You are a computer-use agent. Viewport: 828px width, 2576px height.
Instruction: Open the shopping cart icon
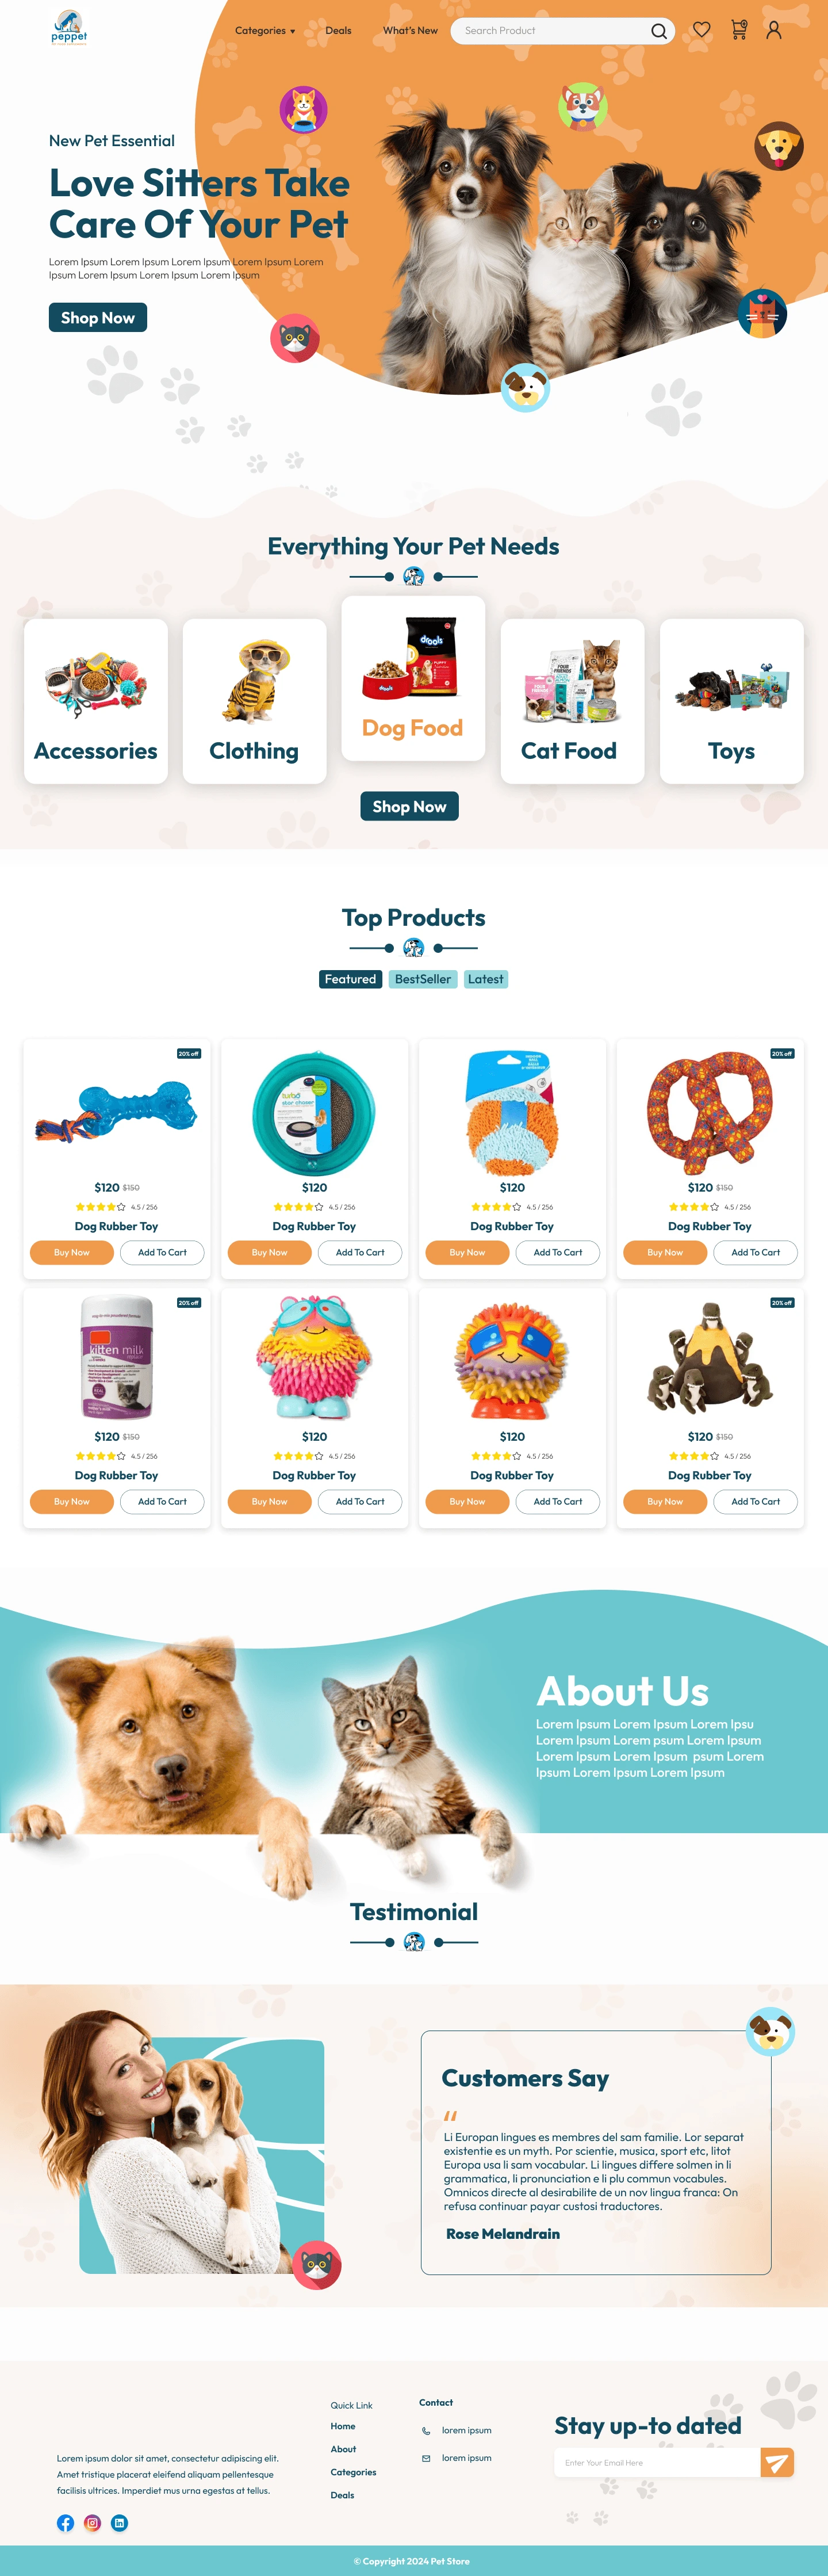739,30
